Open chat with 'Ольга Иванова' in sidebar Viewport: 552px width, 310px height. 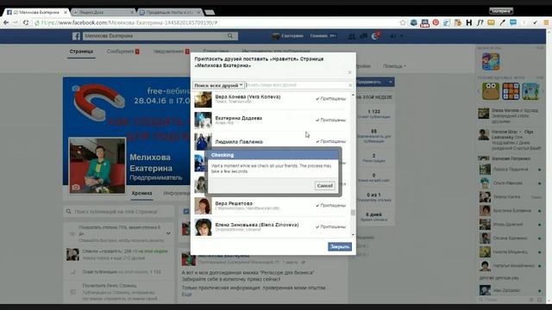507,183
